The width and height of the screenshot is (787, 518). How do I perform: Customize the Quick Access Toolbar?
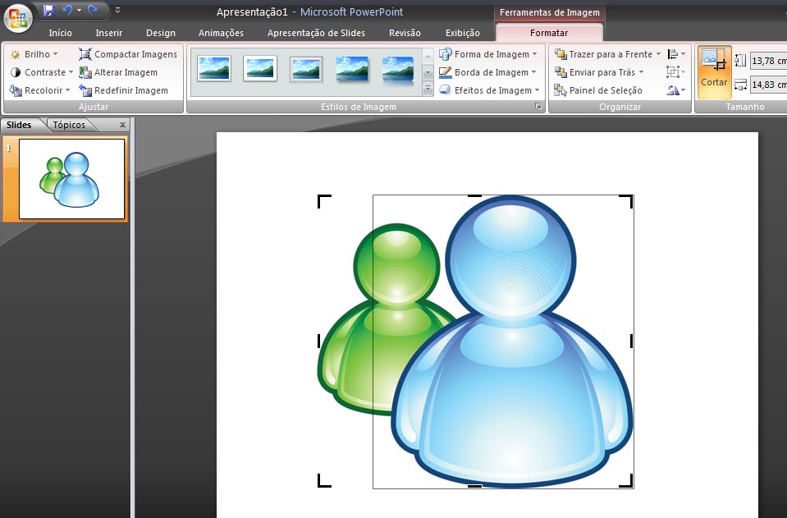point(117,10)
